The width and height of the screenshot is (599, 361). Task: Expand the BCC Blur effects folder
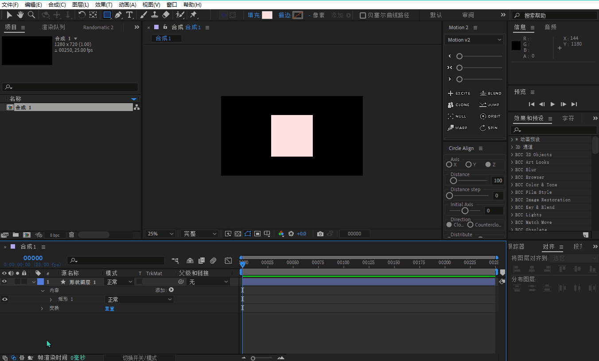coord(512,170)
